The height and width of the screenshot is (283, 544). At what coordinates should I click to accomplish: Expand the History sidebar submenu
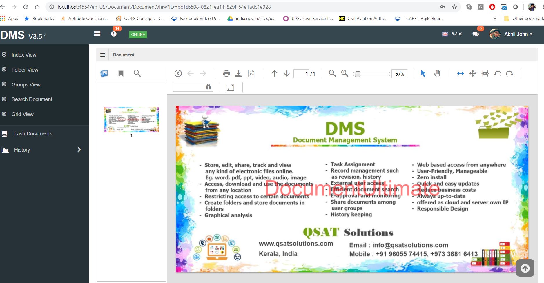[x=79, y=150]
